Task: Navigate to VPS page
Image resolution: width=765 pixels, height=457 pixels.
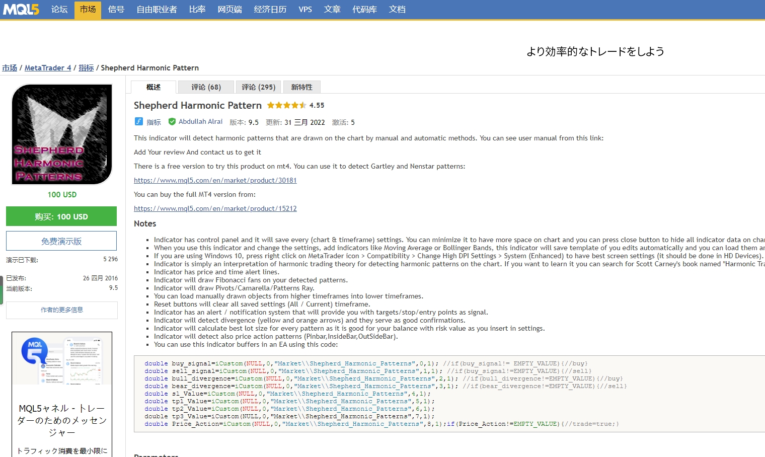Action: [x=305, y=10]
